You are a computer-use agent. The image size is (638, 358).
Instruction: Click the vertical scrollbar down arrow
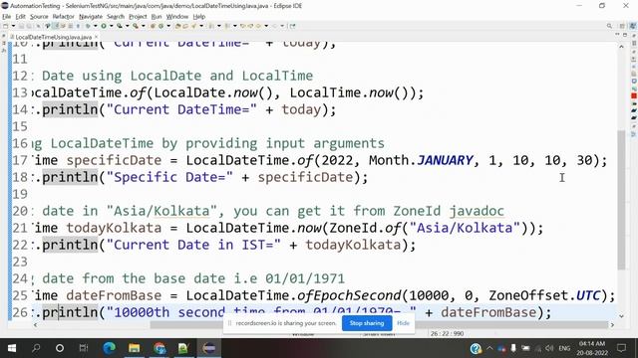point(621,316)
